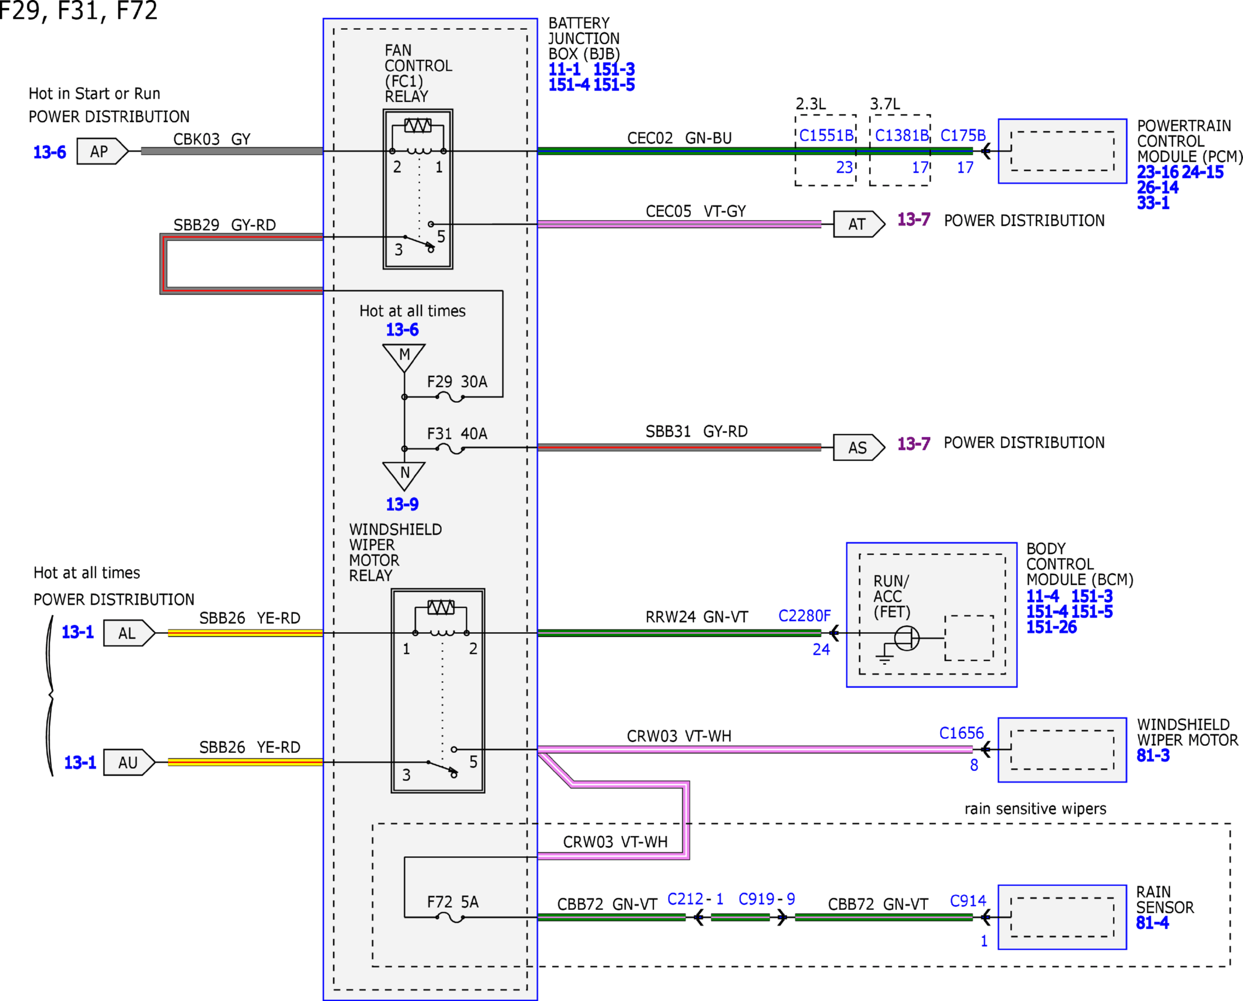Screen dimensions: 1243x1001
Task: Open page link 11-1 under Battery Junction Box
Action: [x=564, y=69]
